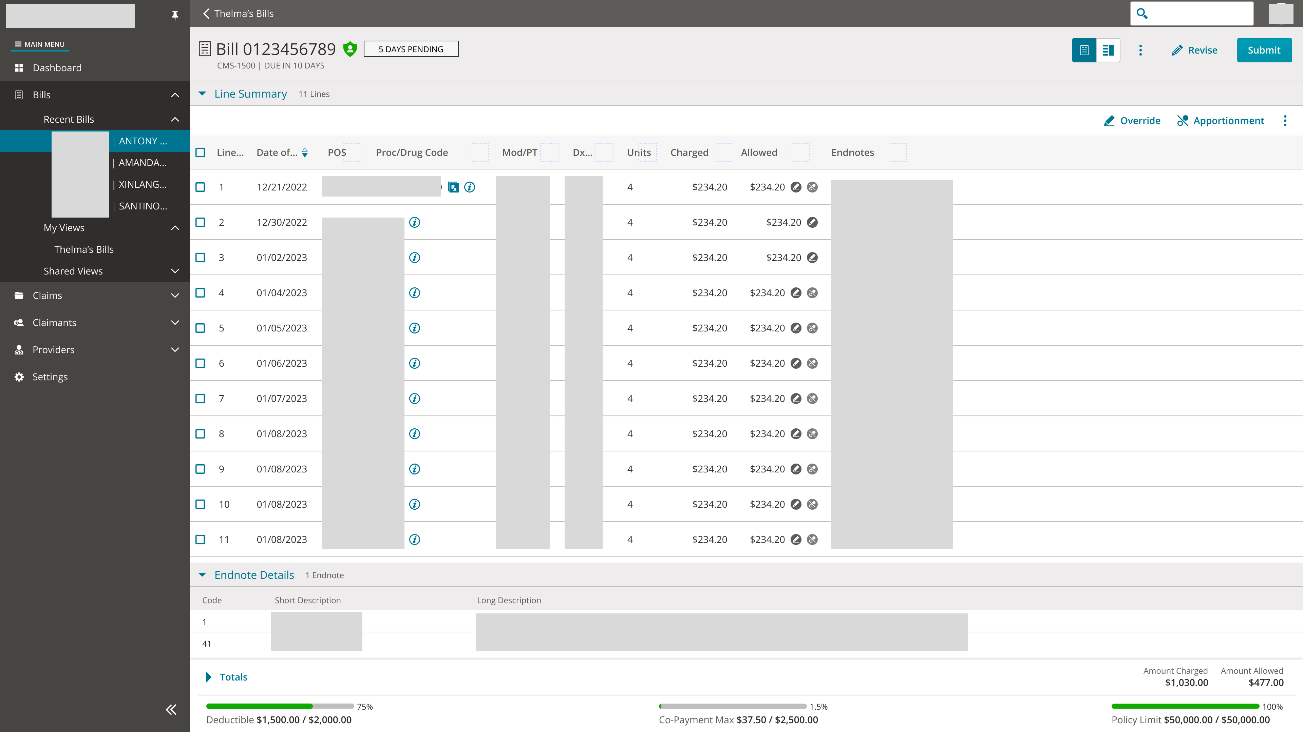The width and height of the screenshot is (1303, 732).
Task: Collapse sidebar with double chevron icon
Action: 171,709
